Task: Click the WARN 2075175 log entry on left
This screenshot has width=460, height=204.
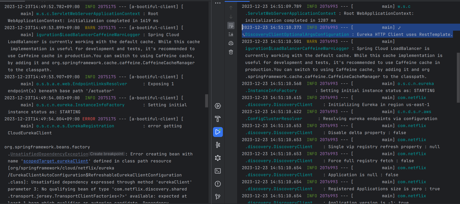Action: (x=101, y=28)
